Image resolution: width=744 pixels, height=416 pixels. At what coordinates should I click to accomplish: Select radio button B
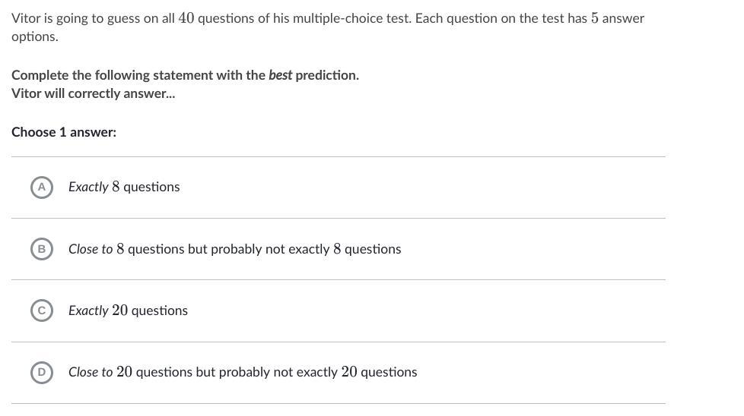click(x=42, y=249)
